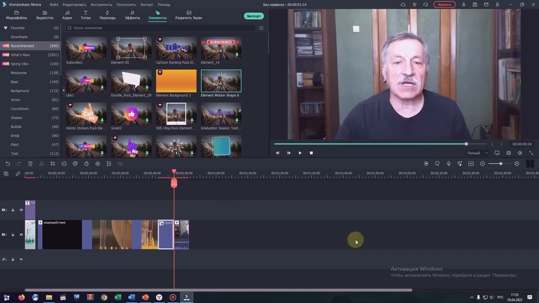
Task: Toggle the auto-link chain icon on timeline
Action: pos(18,173)
